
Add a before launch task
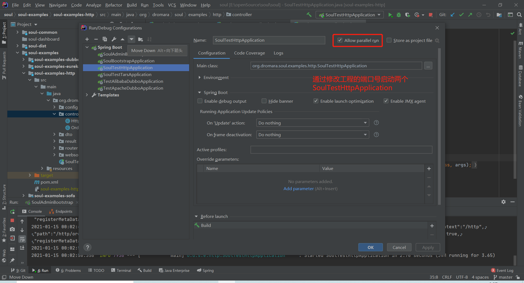click(x=432, y=226)
